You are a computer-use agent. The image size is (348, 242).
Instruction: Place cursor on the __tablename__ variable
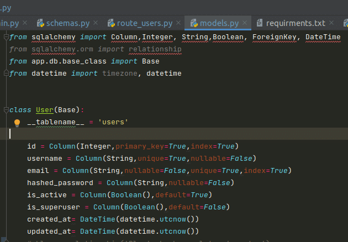coord(55,122)
